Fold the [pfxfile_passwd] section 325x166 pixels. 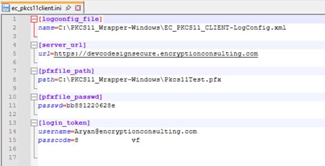click(x=33, y=97)
